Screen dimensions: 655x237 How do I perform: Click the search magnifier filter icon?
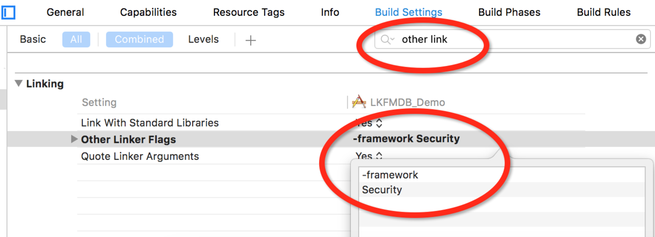pos(387,40)
